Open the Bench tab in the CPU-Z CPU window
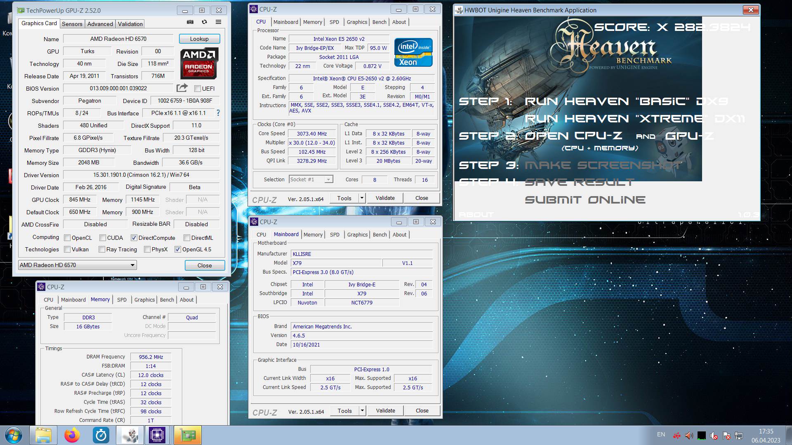The width and height of the screenshot is (792, 445). point(379,22)
